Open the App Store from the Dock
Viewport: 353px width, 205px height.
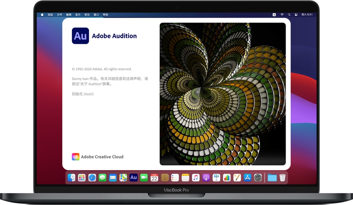coord(247,178)
